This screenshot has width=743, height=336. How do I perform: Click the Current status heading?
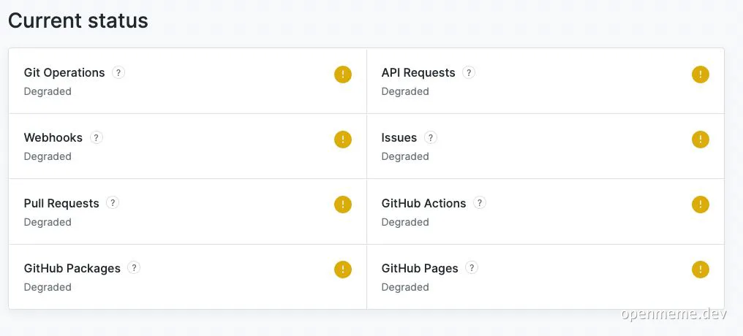click(x=78, y=21)
